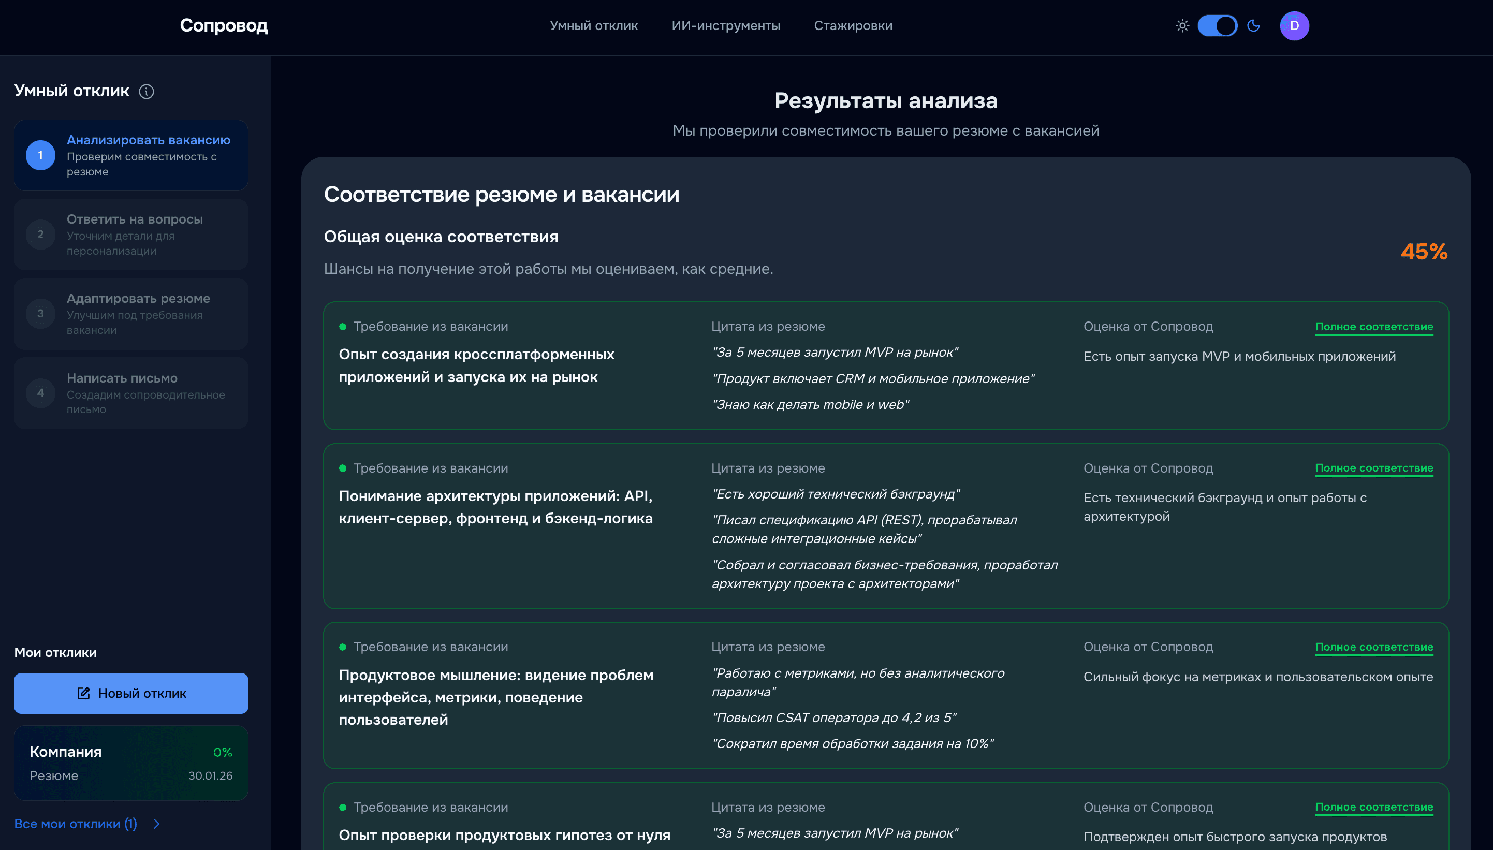1493x850 pixels.
Task: Follow the "Все мои отклики (1)" link
Action: (x=76, y=824)
